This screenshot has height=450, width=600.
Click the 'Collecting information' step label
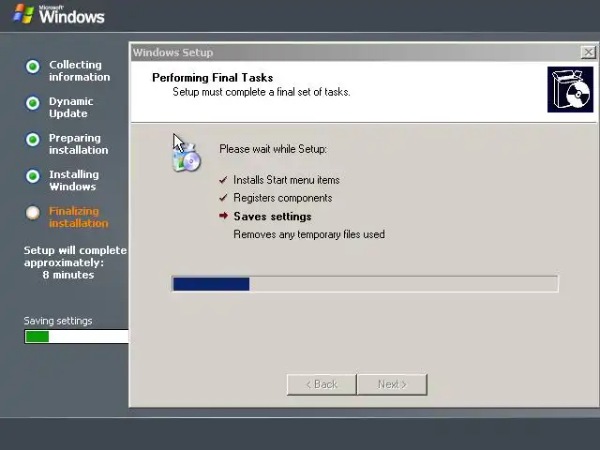pos(79,71)
